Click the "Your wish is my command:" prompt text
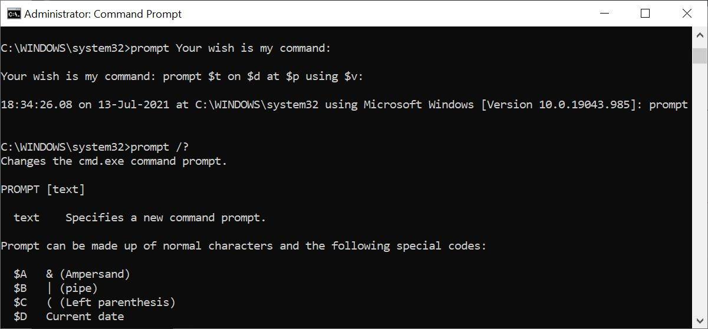This screenshot has width=708, height=329. (80, 77)
